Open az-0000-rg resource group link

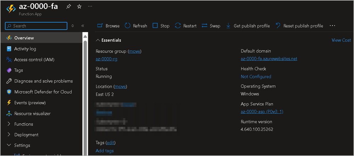point(106,59)
